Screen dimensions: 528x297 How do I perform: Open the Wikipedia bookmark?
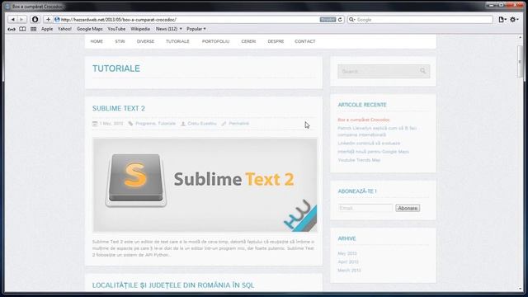(x=140, y=29)
